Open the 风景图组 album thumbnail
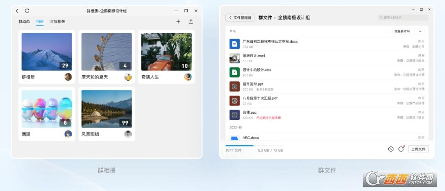Image resolution: width=445 pixels, height=191 pixels. [x=107, y=109]
